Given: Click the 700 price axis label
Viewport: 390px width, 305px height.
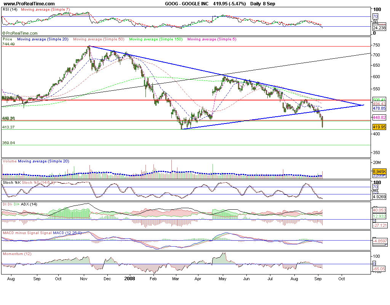Looking at the screenshot, I should pos(377,55).
